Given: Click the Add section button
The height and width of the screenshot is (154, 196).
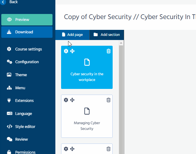Looking at the screenshot, I should (107, 35).
